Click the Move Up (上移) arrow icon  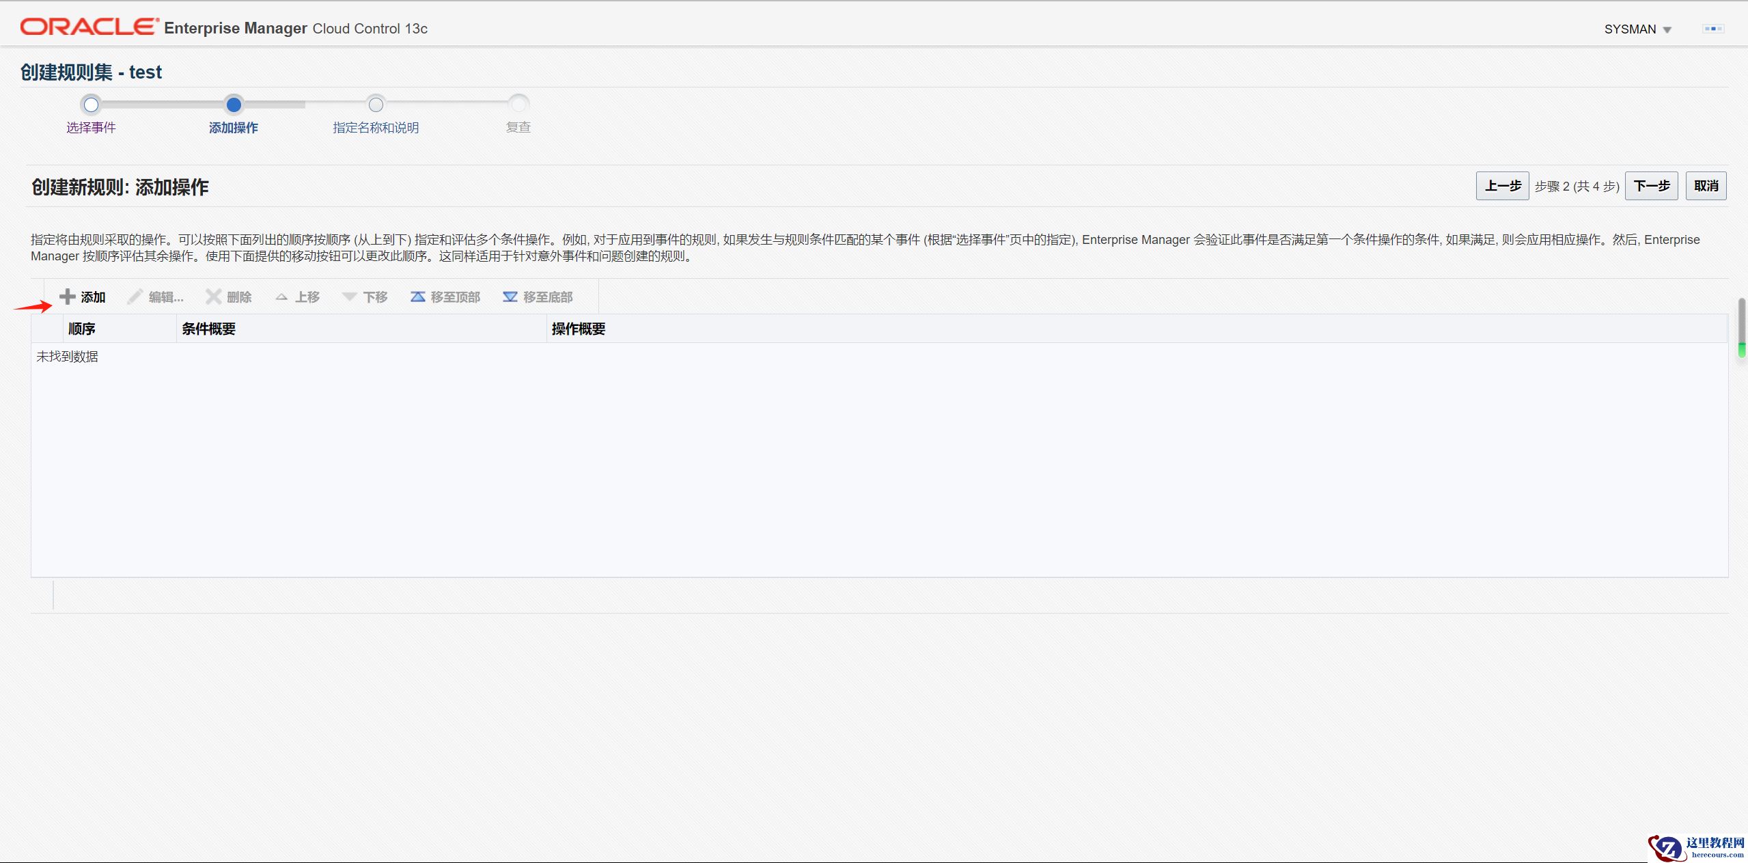[x=281, y=297]
